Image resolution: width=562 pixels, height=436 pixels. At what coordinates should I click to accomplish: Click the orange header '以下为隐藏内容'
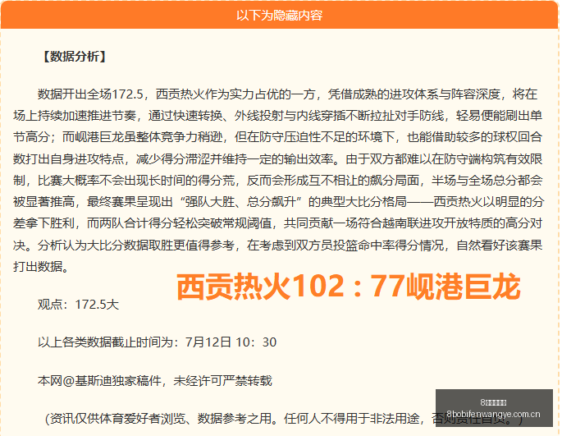[x=279, y=15]
